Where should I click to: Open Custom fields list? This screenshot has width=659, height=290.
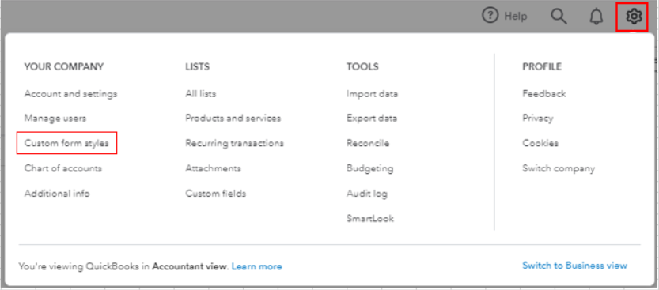coord(216,194)
